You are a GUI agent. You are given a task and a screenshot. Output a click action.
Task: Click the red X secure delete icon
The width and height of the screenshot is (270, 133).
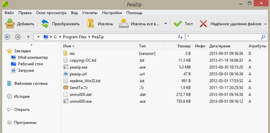click(203, 24)
